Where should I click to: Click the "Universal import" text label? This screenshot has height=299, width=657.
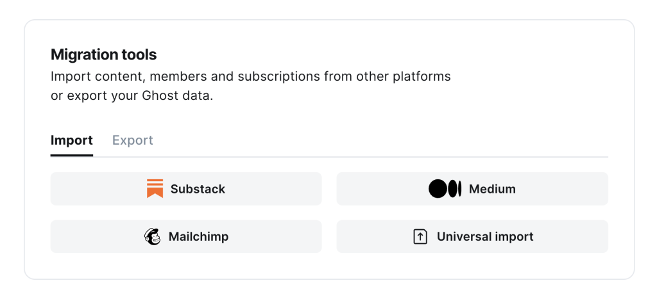(485, 237)
